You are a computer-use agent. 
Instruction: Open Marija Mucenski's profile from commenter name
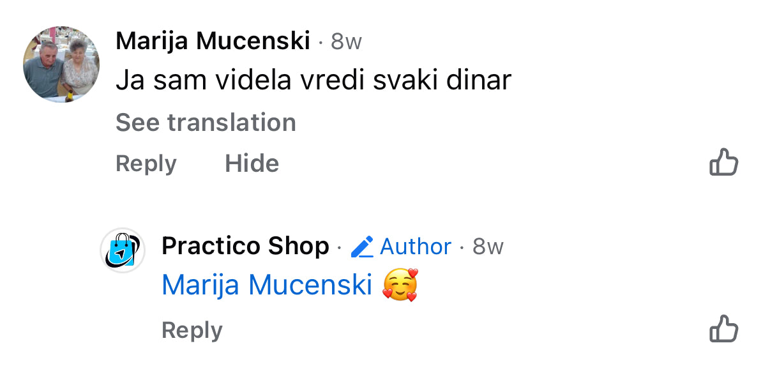tap(213, 42)
